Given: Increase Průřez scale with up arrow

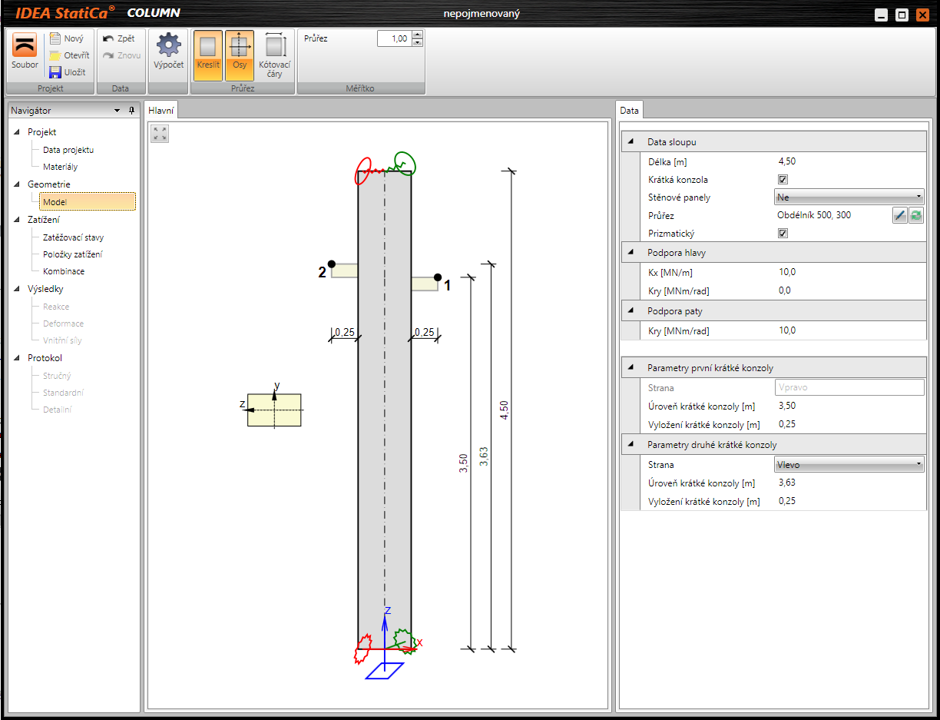Looking at the screenshot, I should tap(417, 35).
